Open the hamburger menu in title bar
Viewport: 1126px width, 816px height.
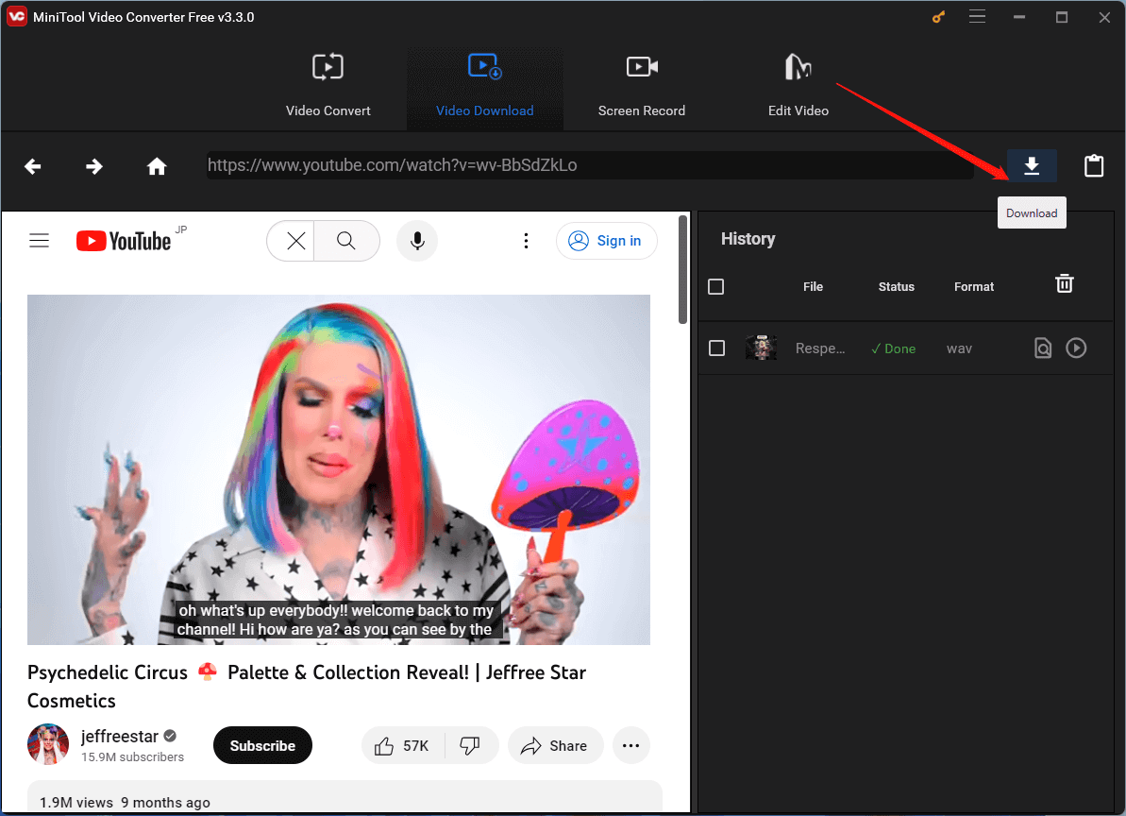[x=978, y=16]
